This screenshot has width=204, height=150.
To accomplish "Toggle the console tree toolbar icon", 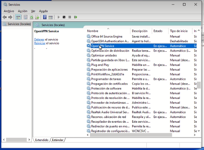I will point(18,17).
